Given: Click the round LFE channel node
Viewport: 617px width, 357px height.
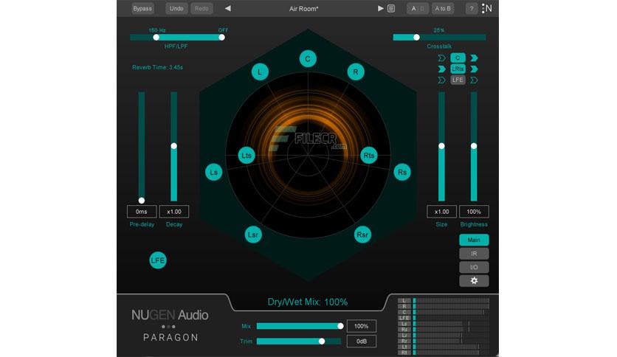Looking at the screenshot, I should tap(158, 260).
